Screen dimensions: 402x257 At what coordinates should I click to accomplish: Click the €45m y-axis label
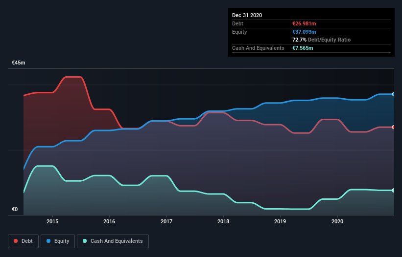coord(19,63)
